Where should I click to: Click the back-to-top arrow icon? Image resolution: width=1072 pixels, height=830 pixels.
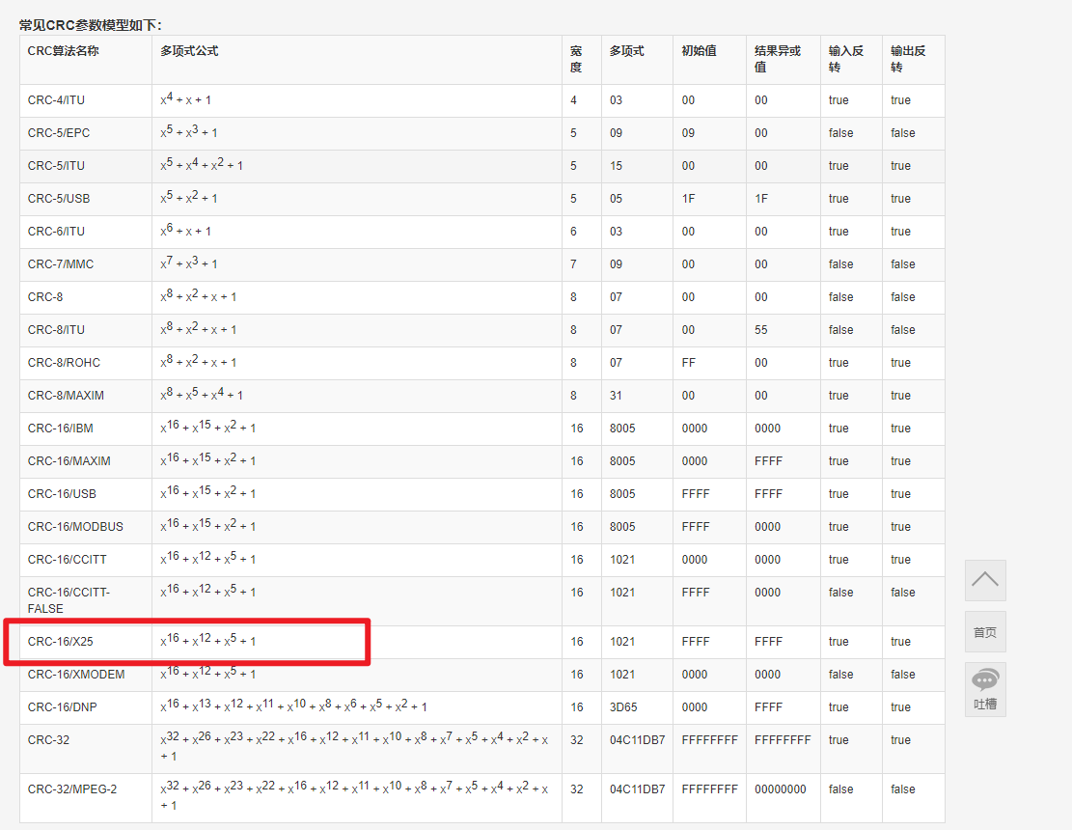[984, 579]
